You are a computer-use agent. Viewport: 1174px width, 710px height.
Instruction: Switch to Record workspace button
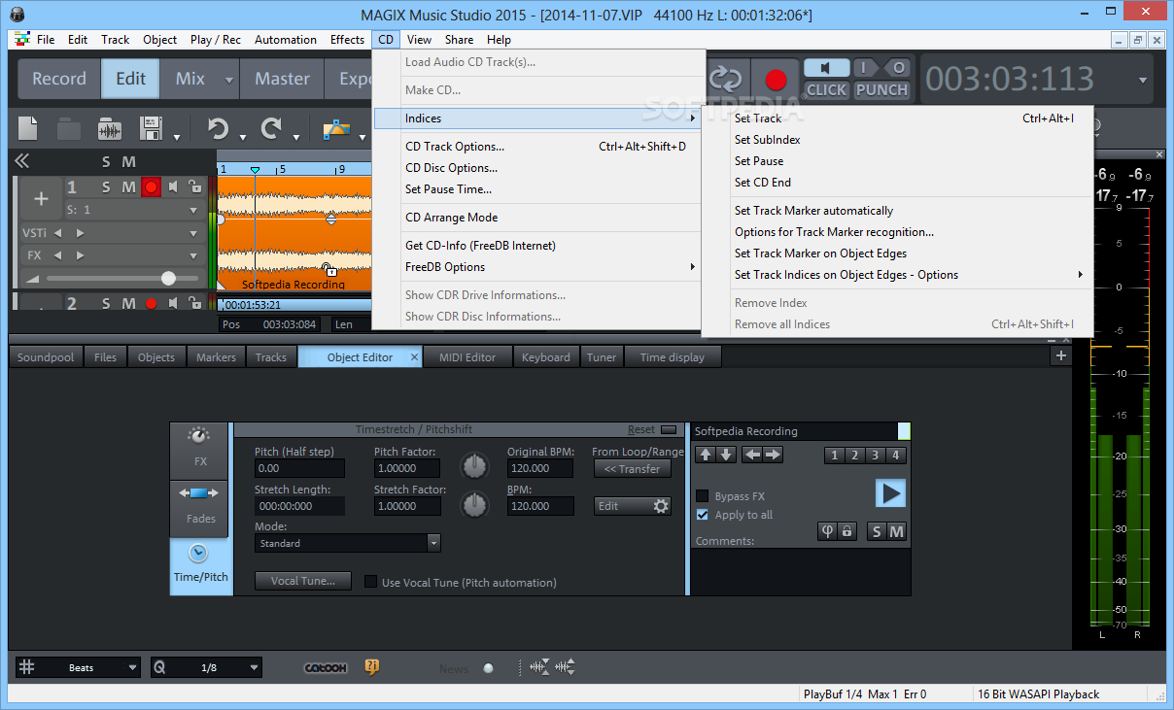click(x=59, y=79)
